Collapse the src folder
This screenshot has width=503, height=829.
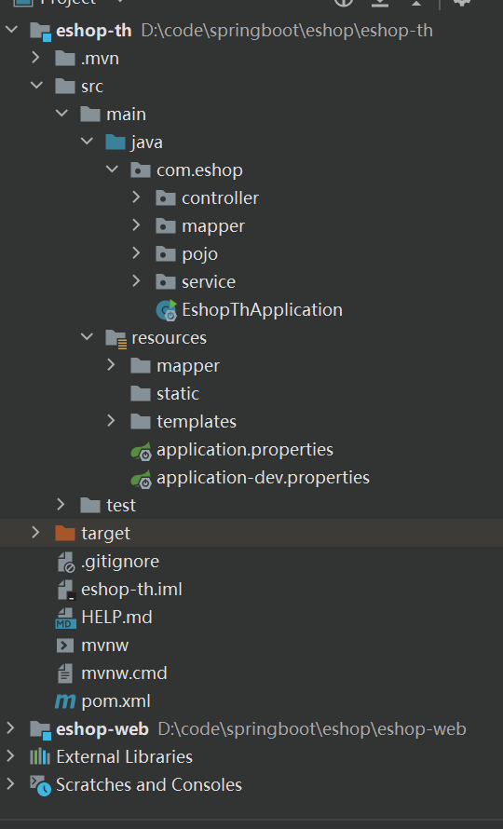coord(36,85)
